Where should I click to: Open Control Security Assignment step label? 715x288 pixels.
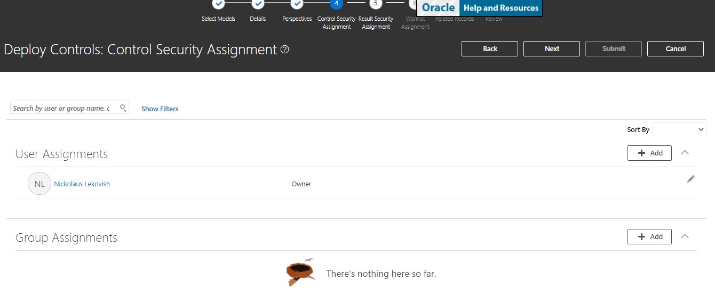point(336,22)
